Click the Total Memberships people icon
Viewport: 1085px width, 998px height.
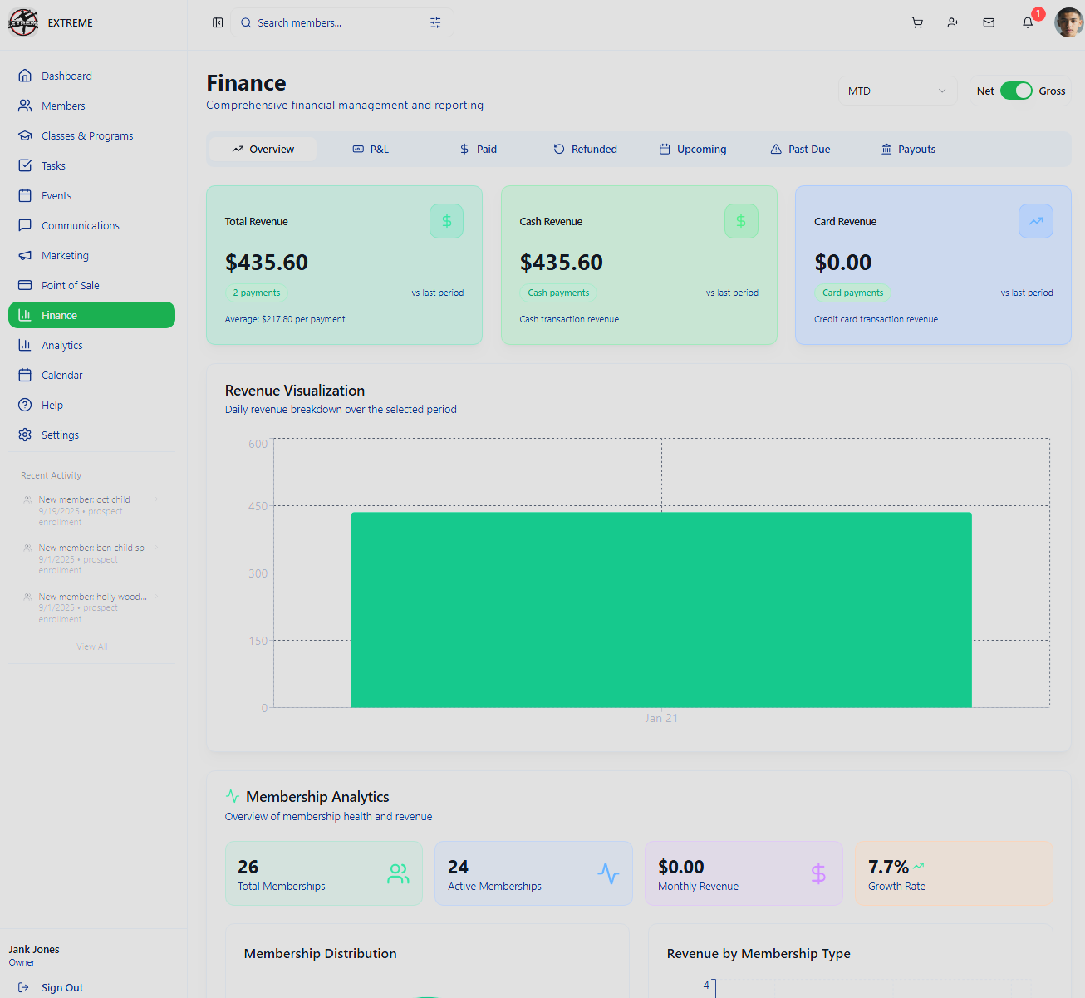398,873
